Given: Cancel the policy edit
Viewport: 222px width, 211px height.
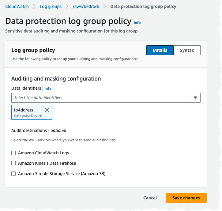Looking at the screenshot, I should click(x=150, y=198).
